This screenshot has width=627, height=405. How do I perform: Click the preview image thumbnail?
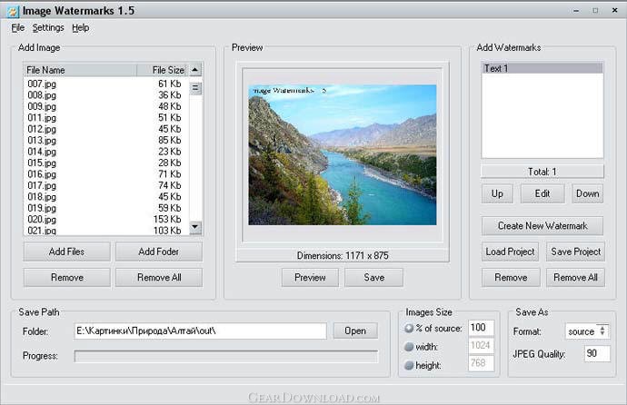(x=341, y=154)
